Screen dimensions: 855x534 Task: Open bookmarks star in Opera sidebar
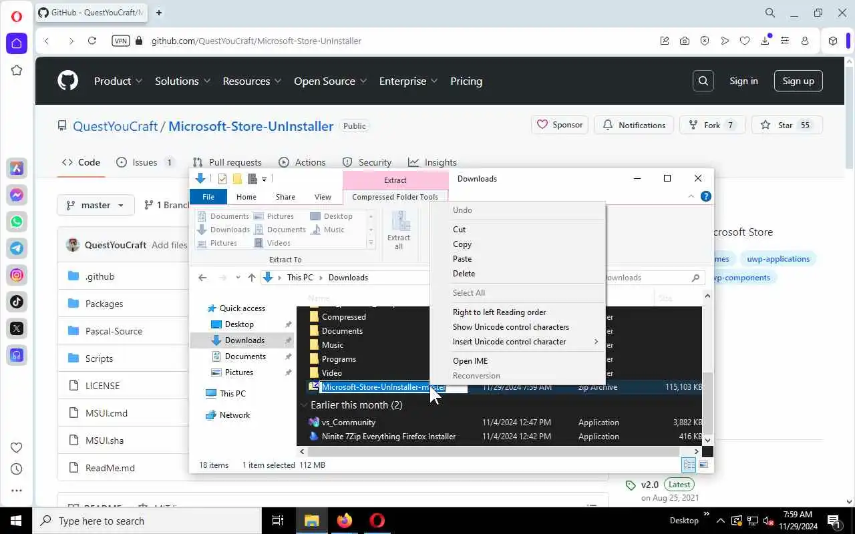point(17,70)
